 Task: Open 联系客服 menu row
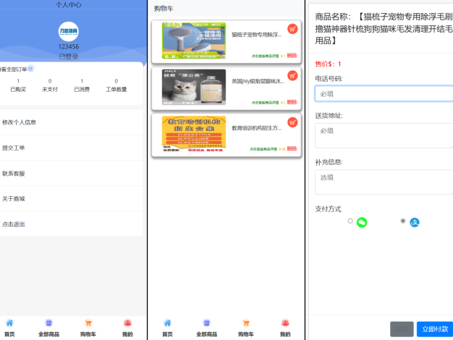(x=71, y=174)
